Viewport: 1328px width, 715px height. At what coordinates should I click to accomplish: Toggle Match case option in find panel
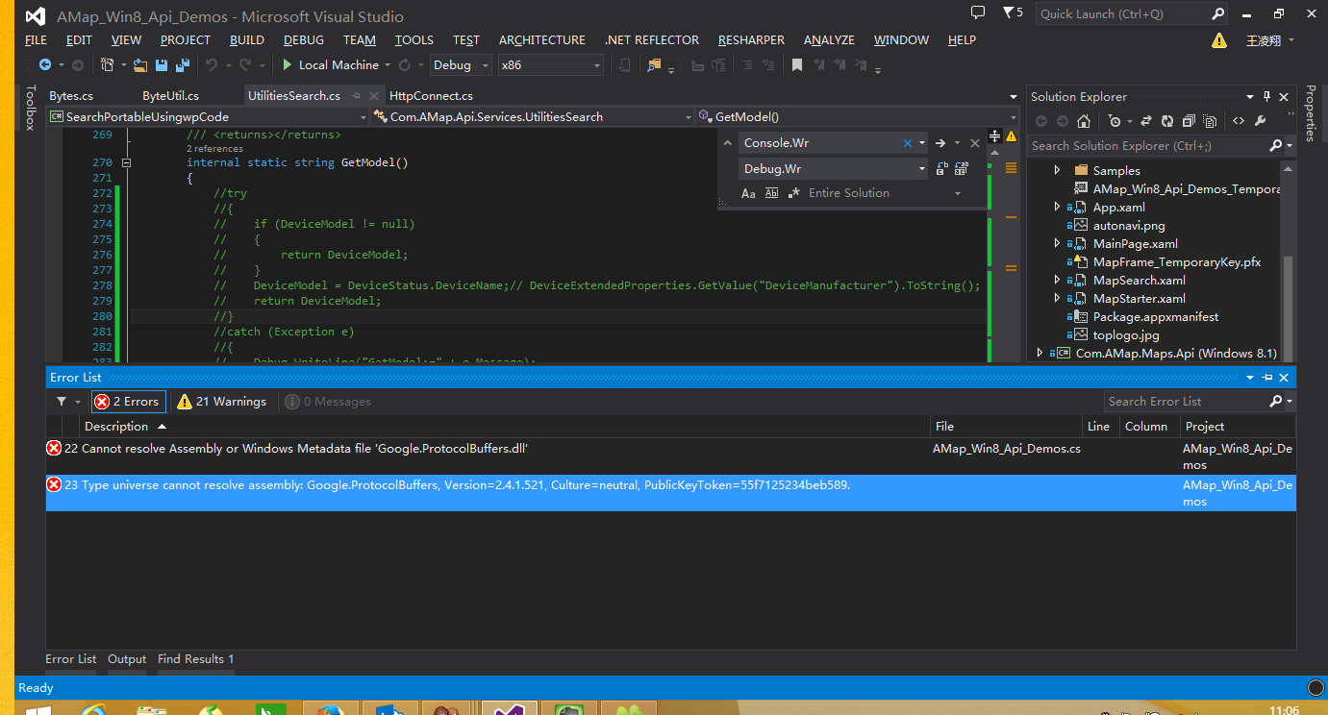748,193
